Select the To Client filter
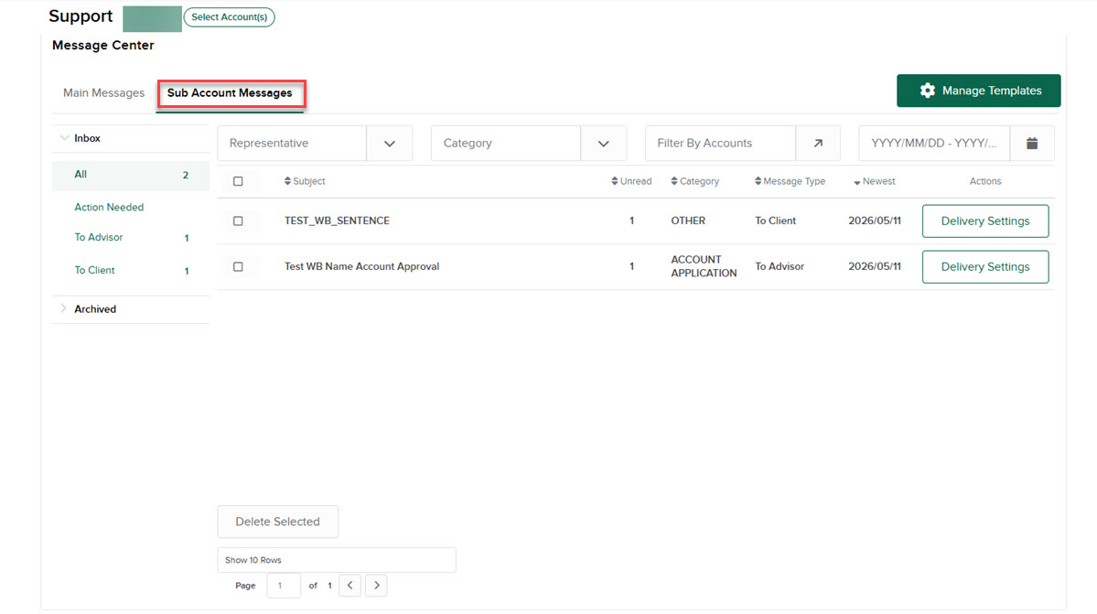 pyautogui.click(x=94, y=270)
